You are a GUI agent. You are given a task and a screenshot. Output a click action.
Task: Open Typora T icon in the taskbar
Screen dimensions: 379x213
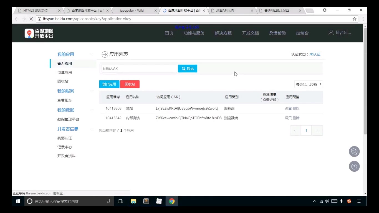click(159, 201)
